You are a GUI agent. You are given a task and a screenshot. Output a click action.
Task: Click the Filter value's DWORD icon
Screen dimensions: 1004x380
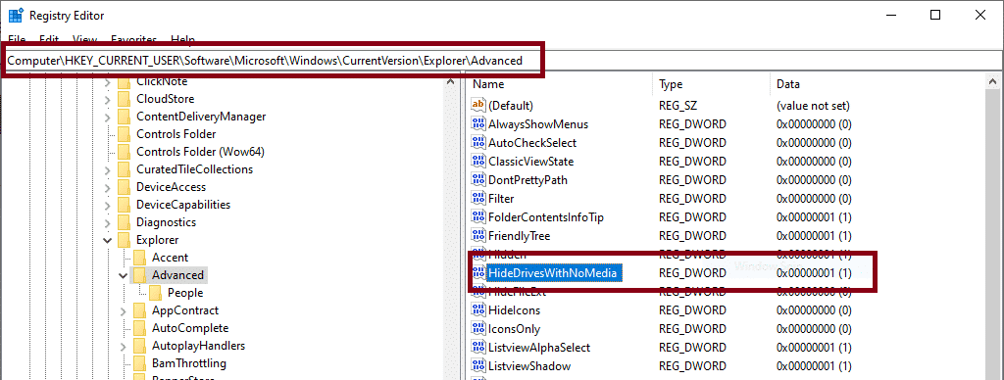(x=478, y=198)
